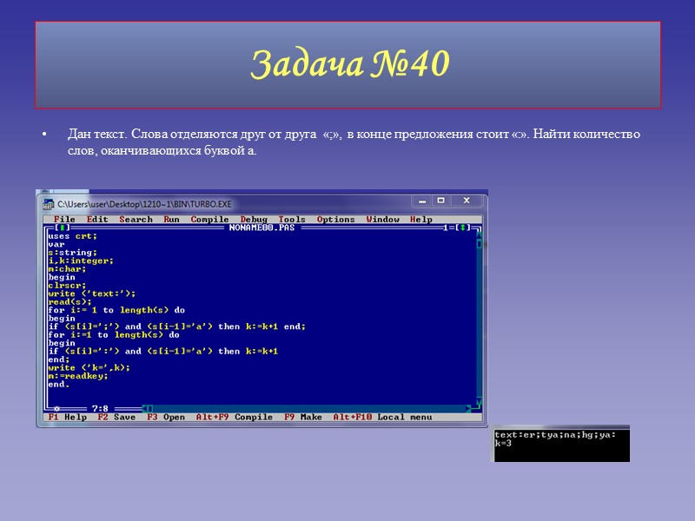Open the Window menu

pyautogui.click(x=382, y=220)
